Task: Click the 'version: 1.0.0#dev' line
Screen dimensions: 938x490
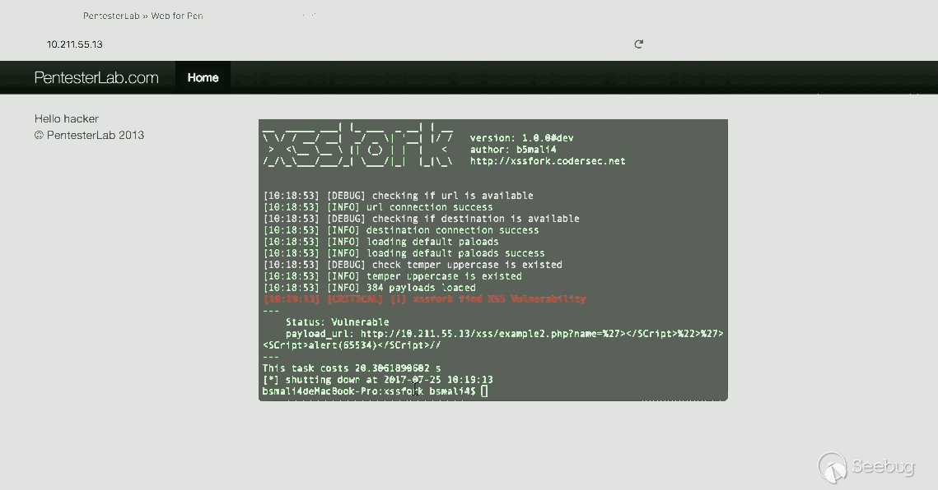Action: pos(521,138)
